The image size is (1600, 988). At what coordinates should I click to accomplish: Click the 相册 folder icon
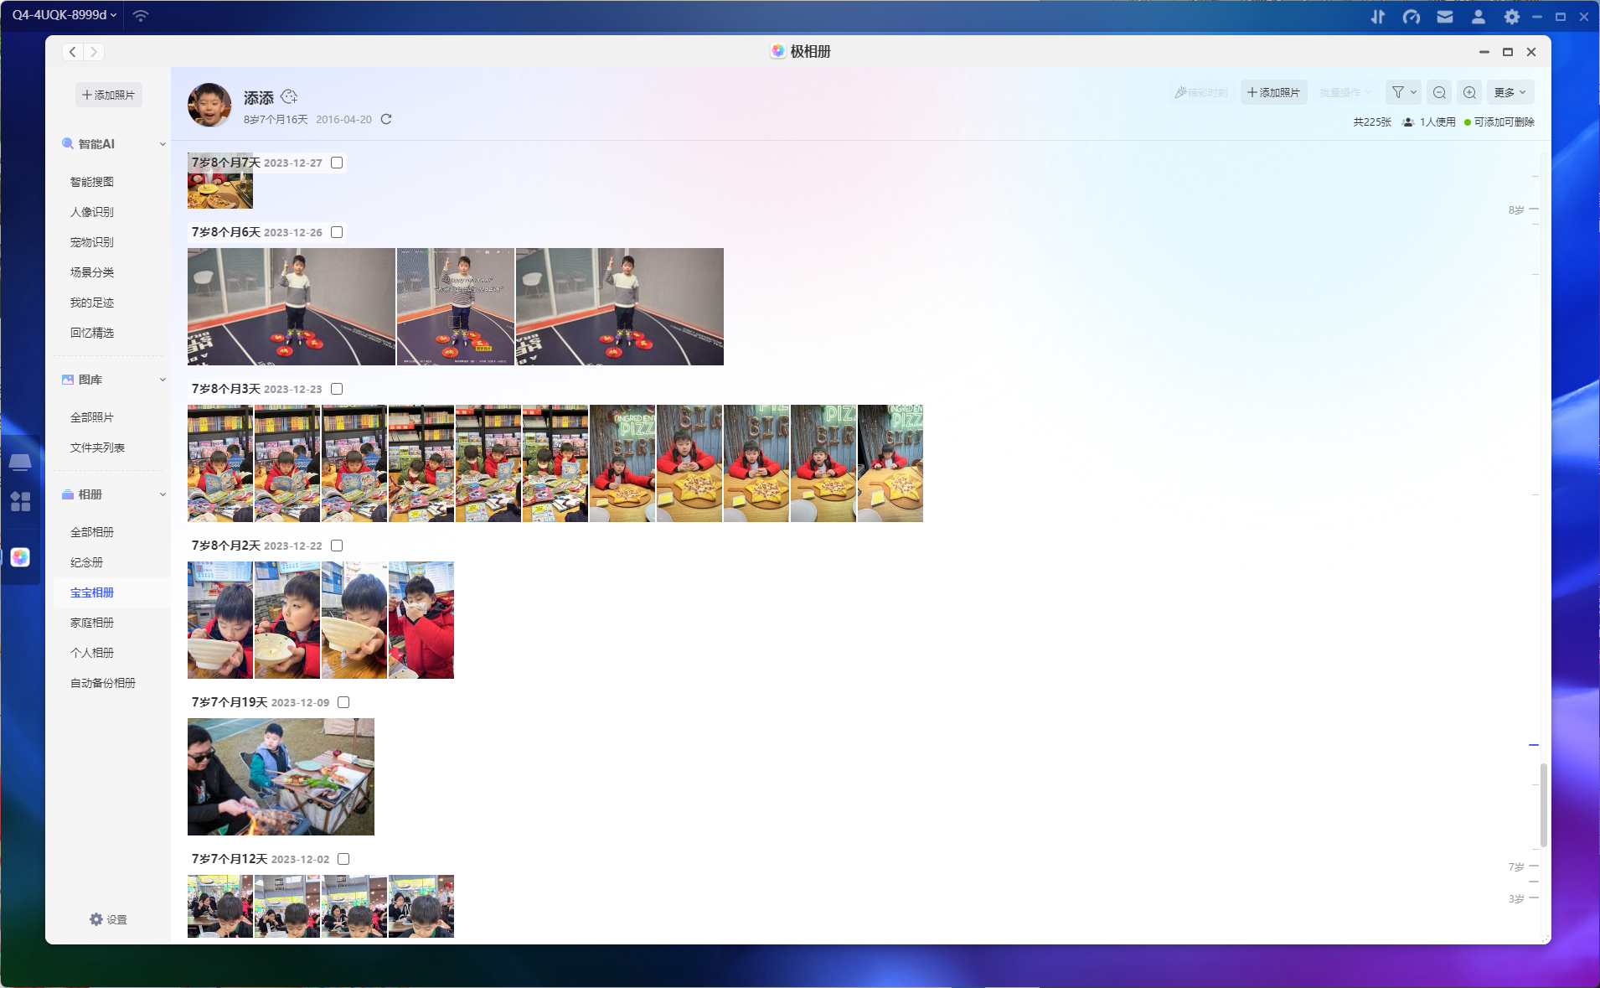[68, 494]
